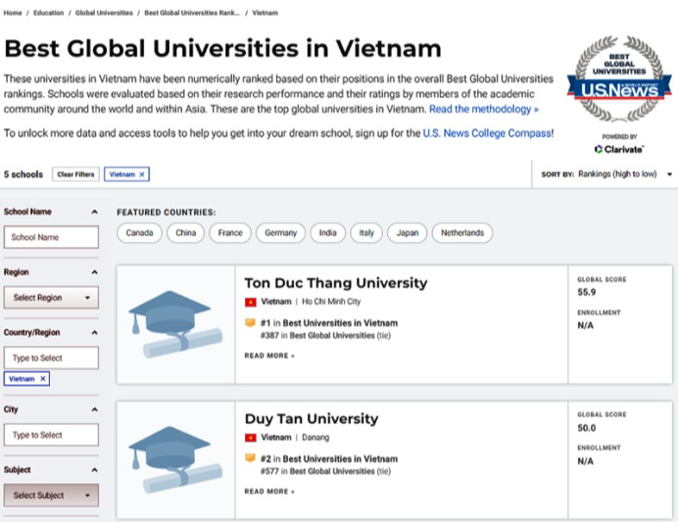
Task: Open Ton Duc Thang University title
Action: (x=336, y=283)
